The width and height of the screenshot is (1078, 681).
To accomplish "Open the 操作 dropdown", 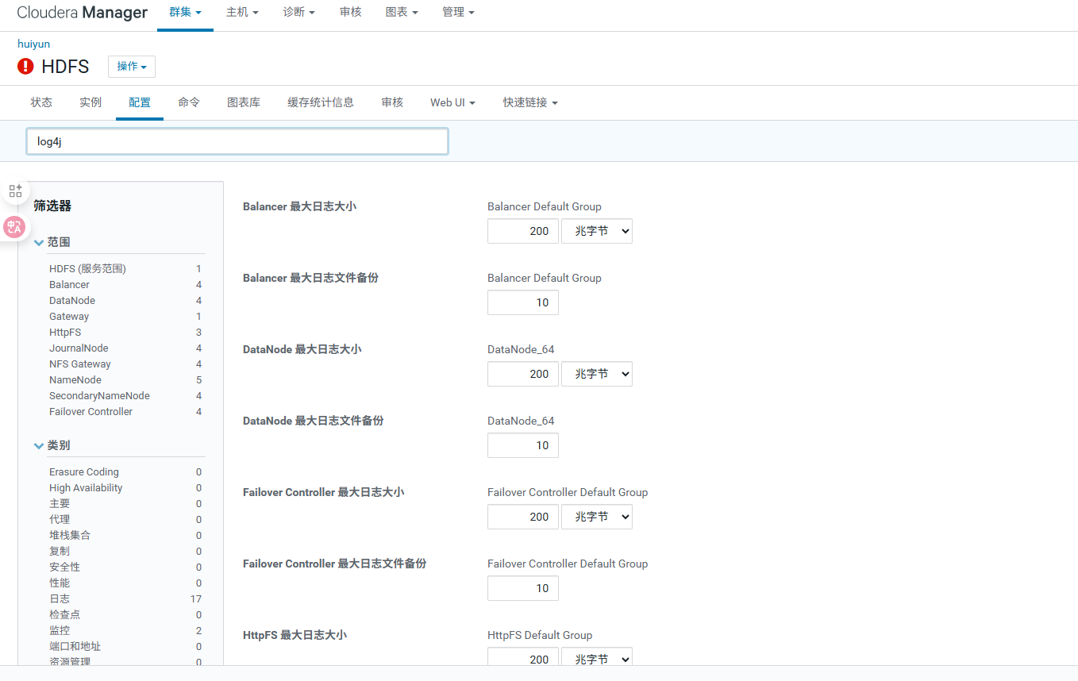I will (131, 67).
